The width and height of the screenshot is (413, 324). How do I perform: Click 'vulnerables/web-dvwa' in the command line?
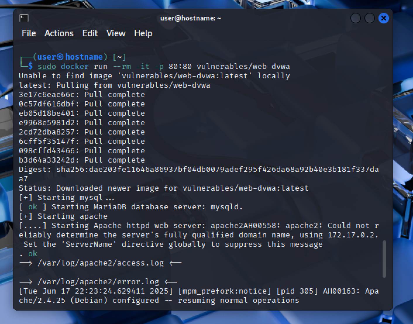click(x=243, y=66)
